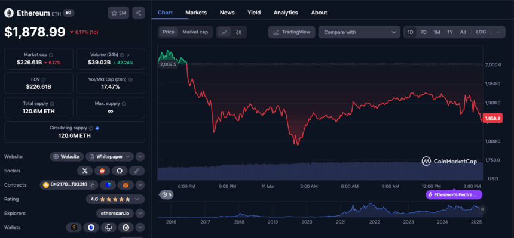Set chart range to 1Y
The height and width of the screenshot is (238, 514).
tap(450, 32)
